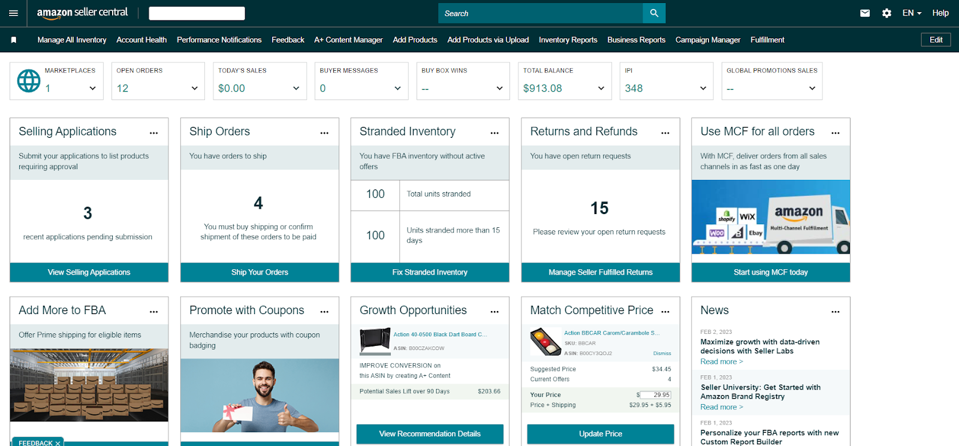Open Growth Opportunities card options menu
This screenshot has height=446, width=959.
[x=494, y=312]
